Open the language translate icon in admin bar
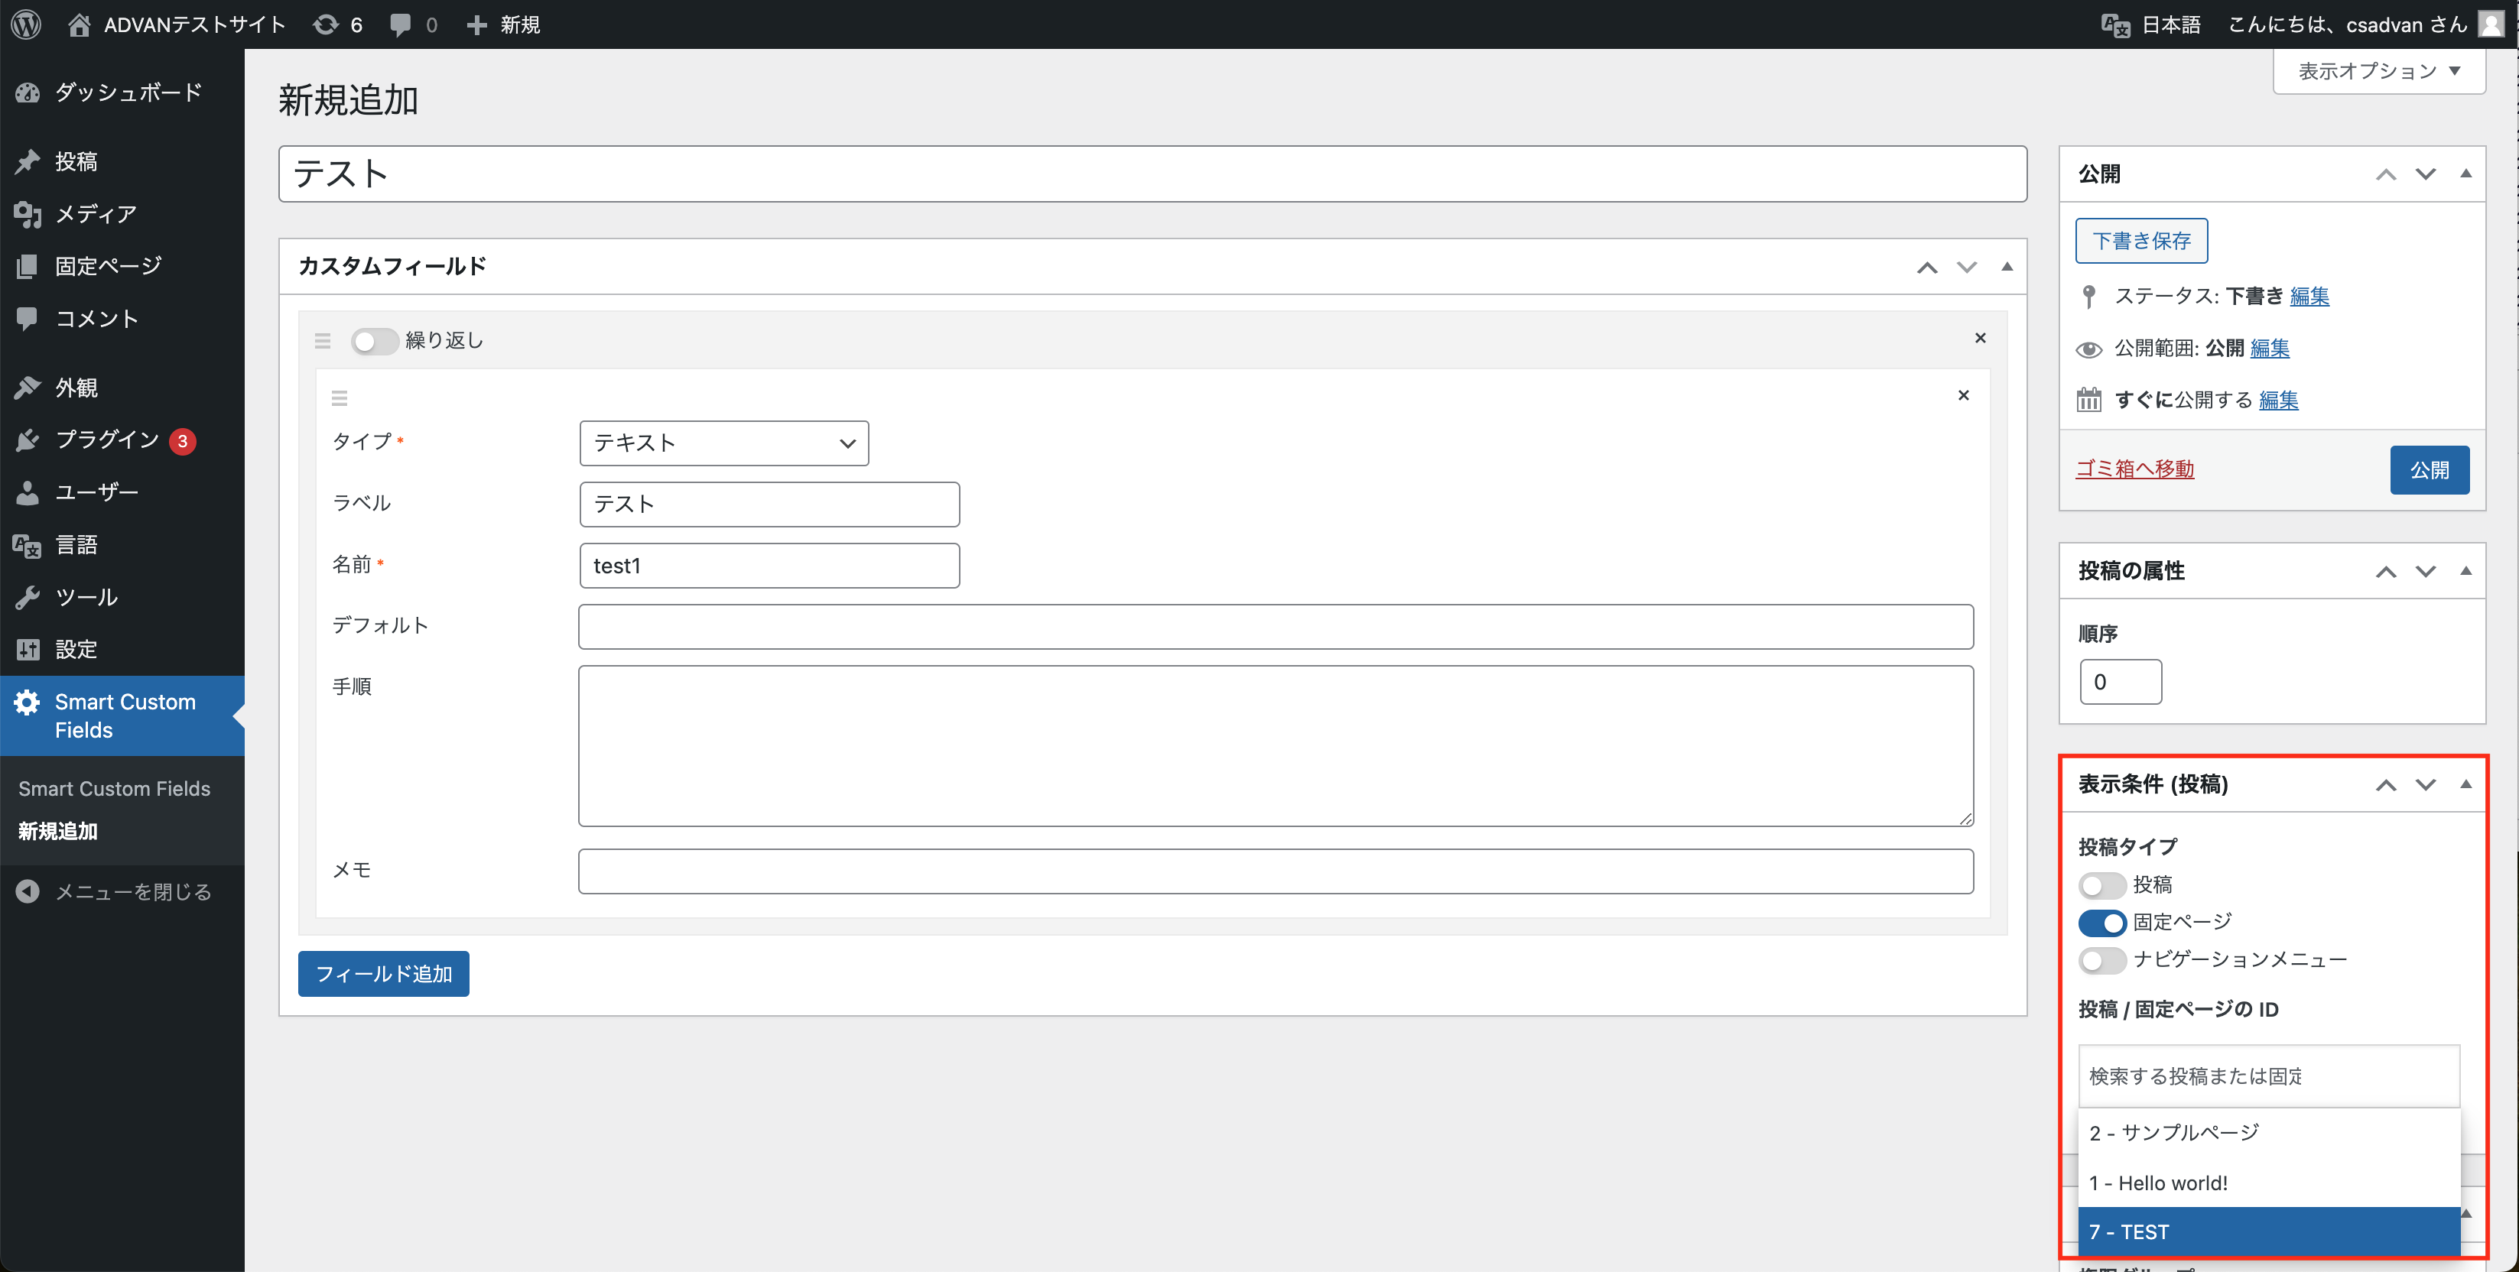The width and height of the screenshot is (2519, 1272). (x=2115, y=24)
